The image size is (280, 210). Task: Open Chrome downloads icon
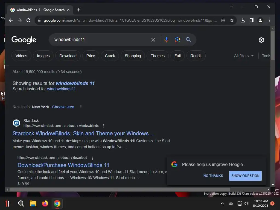(x=243, y=20)
